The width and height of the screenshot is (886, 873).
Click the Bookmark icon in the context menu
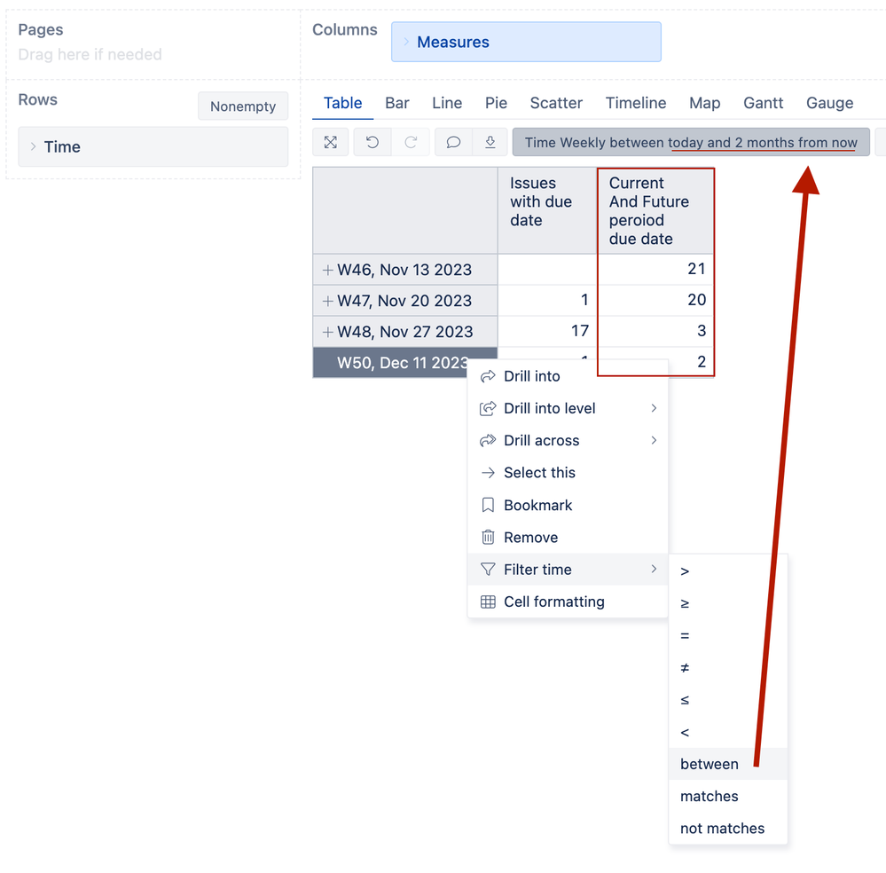click(x=486, y=505)
